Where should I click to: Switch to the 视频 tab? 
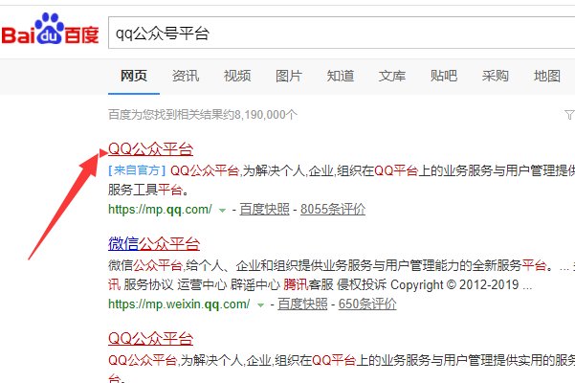[x=237, y=76]
